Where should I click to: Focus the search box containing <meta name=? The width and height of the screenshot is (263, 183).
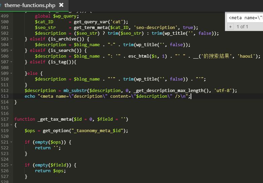coord(245,18)
